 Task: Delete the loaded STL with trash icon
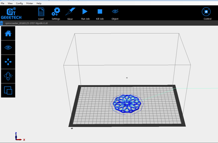coord(2,23)
